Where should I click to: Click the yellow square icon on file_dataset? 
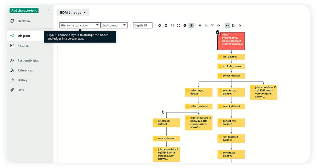coord(220,57)
